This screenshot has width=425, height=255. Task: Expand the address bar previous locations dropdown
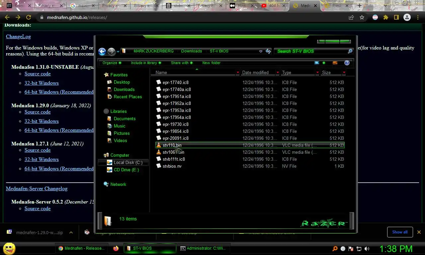[x=261, y=51]
